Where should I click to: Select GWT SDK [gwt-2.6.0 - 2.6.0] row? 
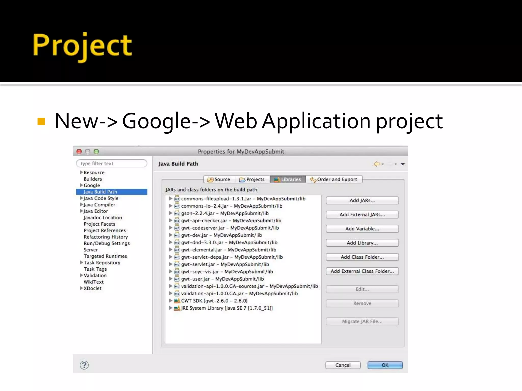pyautogui.click(x=214, y=301)
